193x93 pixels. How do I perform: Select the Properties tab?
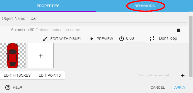pyautogui.click(x=48, y=6)
